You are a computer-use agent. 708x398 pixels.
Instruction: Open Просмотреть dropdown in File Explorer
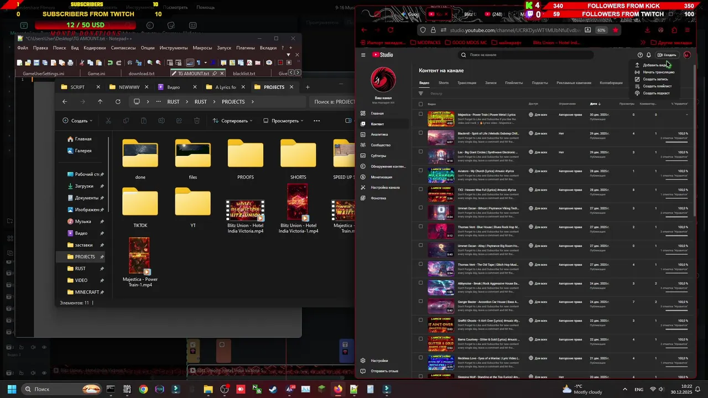tap(283, 121)
